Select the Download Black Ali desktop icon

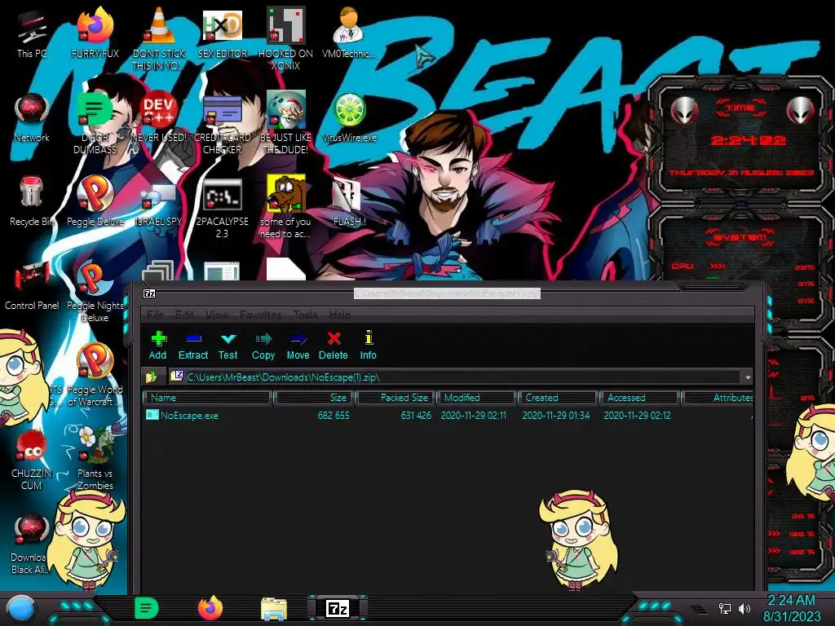(x=32, y=544)
